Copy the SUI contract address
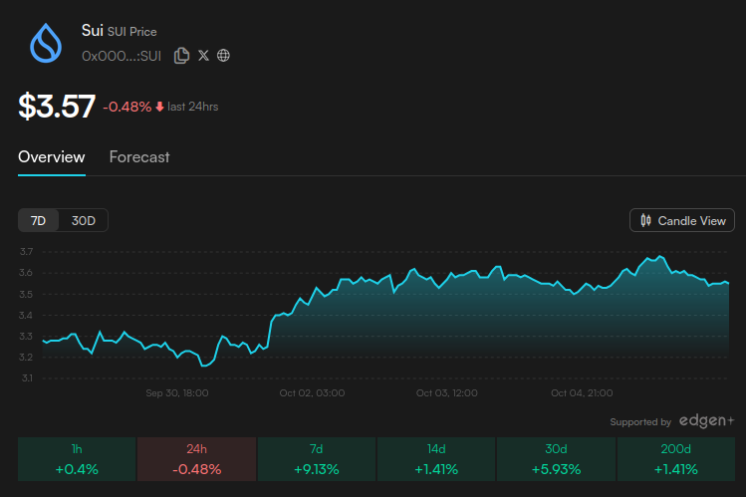The image size is (746, 497). tap(181, 56)
